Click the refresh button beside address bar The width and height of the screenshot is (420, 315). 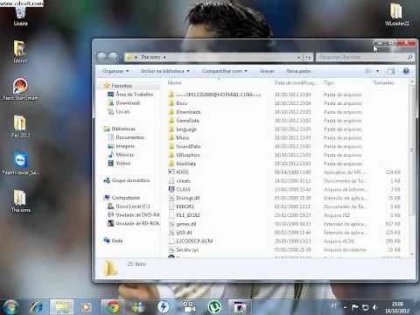pos(308,58)
